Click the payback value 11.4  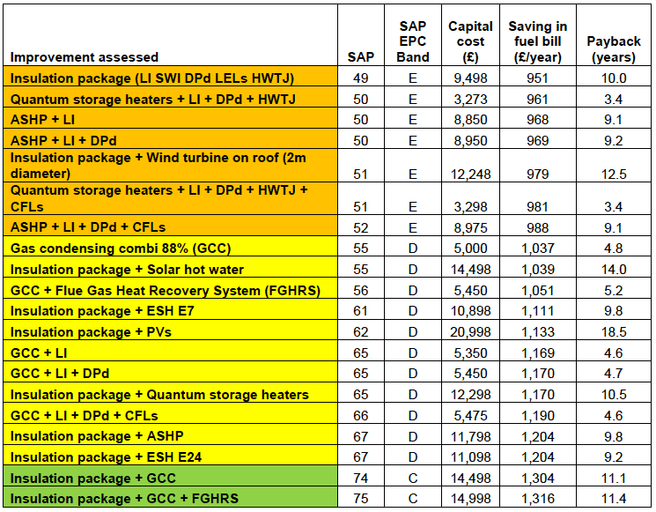[x=614, y=499]
